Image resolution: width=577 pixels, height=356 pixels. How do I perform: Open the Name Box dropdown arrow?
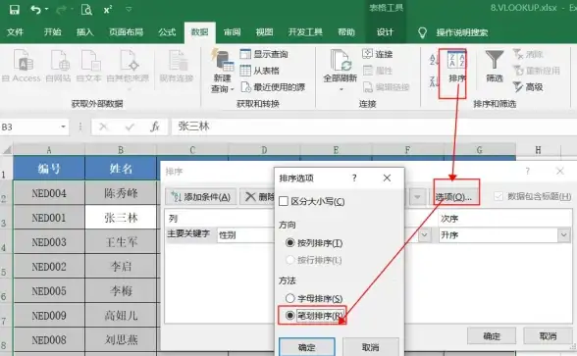63,127
